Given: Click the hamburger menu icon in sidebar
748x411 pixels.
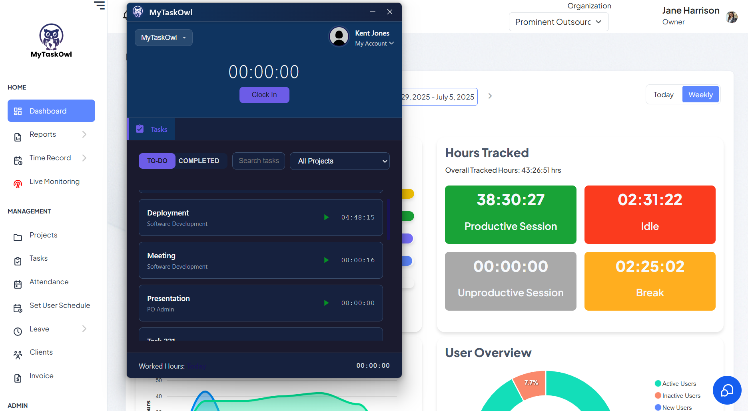Looking at the screenshot, I should 99,5.
